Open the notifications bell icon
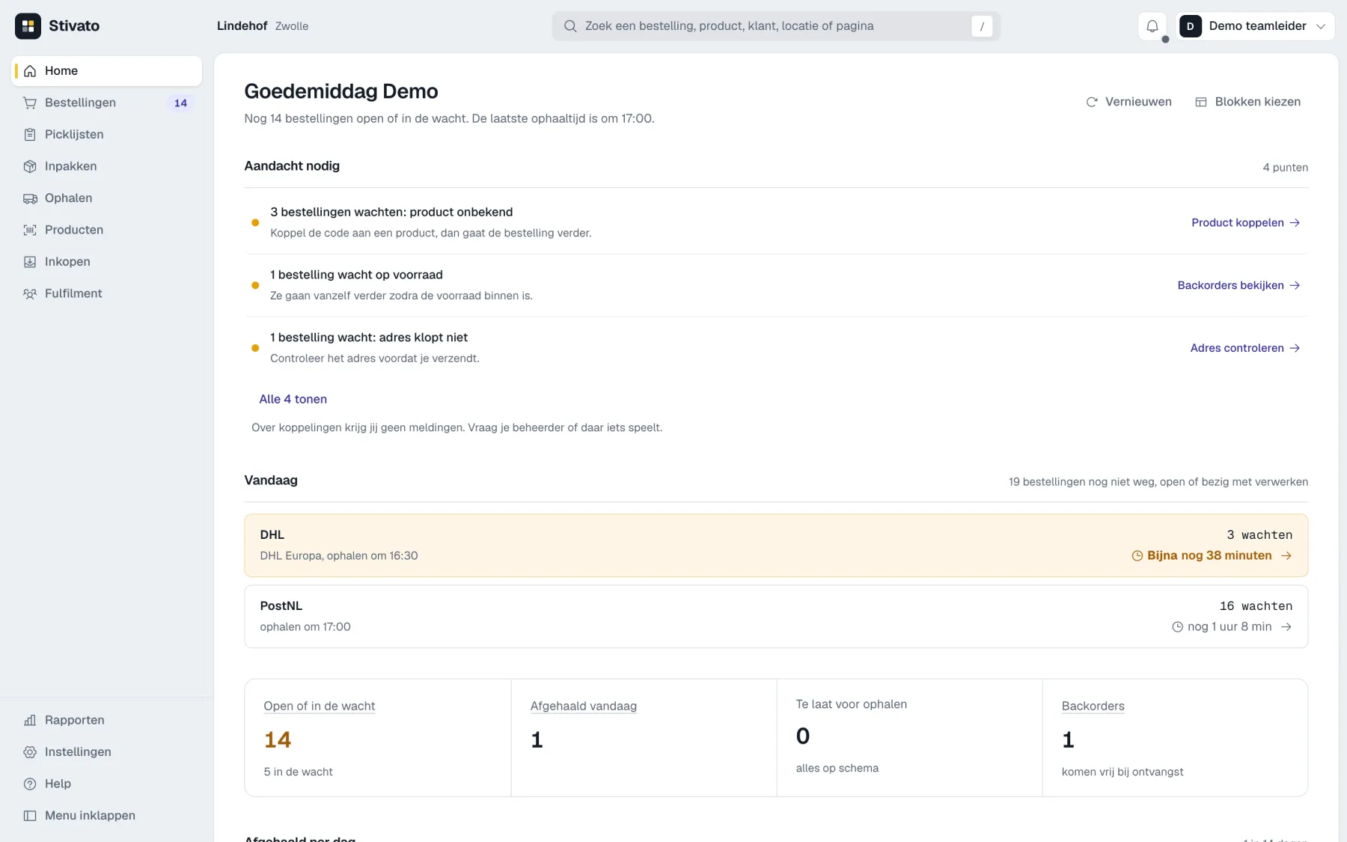The image size is (1347, 842). [1152, 26]
